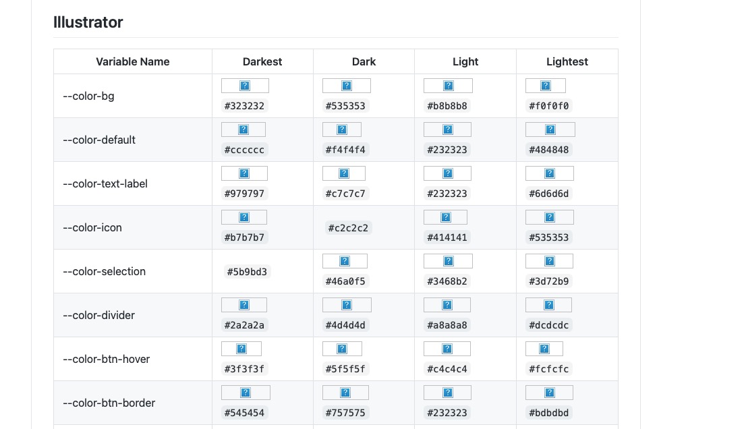Click the #c2c2c2 hex code
This screenshot has width=744, height=429.
pos(348,228)
